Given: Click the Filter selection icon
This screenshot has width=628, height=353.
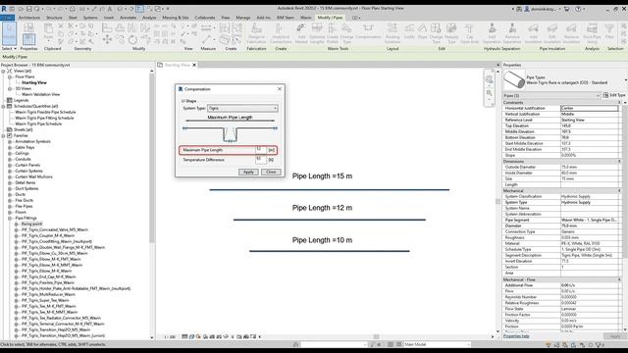Looking at the screenshot, I should pyautogui.click(x=609, y=31).
